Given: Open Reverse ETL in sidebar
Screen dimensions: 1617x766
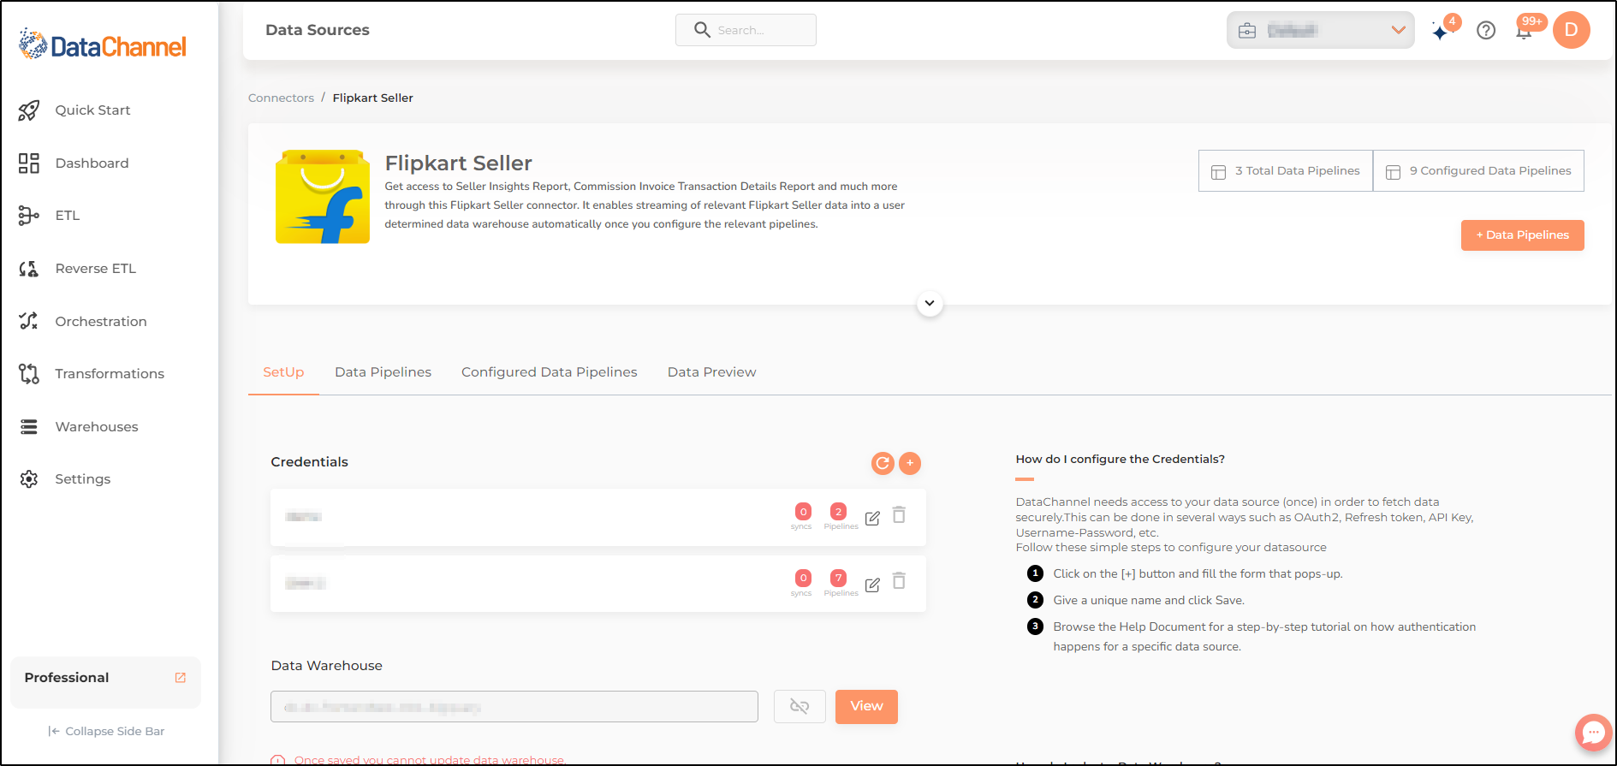Looking at the screenshot, I should coord(96,269).
